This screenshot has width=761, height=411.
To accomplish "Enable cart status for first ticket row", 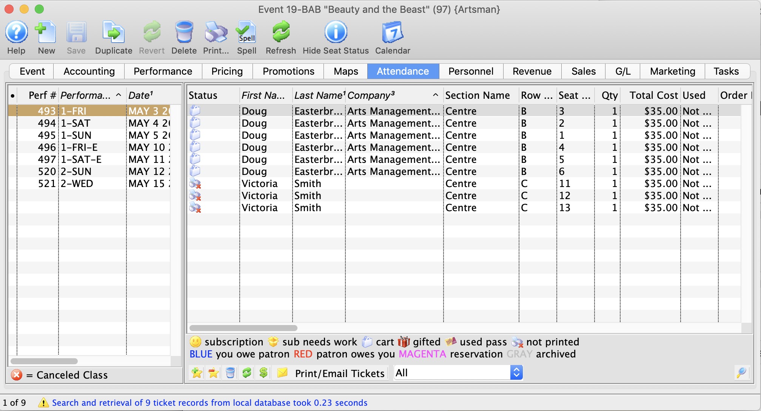I will point(197,111).
